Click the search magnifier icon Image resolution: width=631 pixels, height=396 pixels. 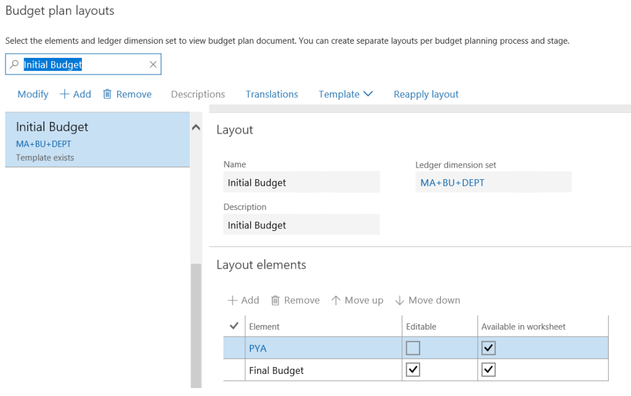14,64
